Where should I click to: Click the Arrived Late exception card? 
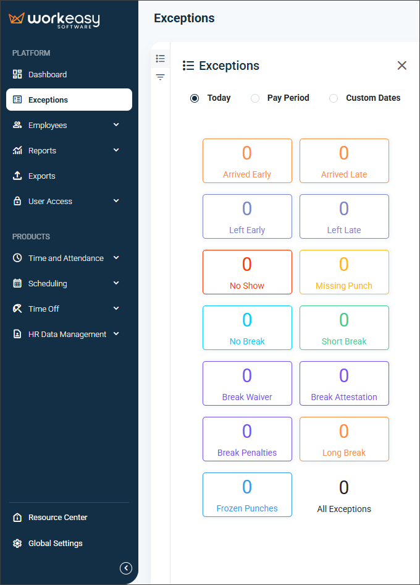click(344, 161)
